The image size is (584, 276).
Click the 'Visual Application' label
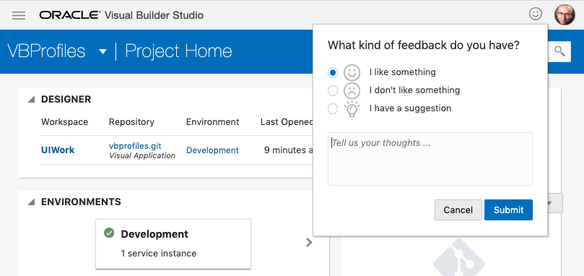pyautogui.click(x=142, y=155)
